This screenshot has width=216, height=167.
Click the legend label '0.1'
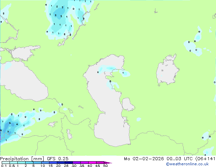(4, 166)
